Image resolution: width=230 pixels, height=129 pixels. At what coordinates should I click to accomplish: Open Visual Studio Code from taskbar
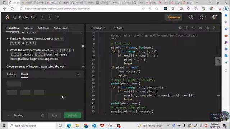pos(94,126)
